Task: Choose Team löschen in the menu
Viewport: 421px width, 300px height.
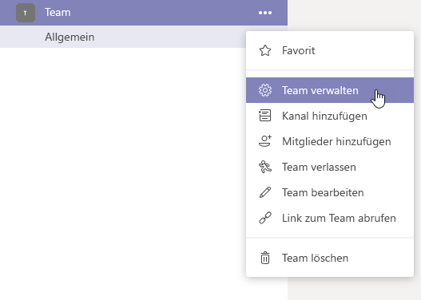Action: coord(330,258)
